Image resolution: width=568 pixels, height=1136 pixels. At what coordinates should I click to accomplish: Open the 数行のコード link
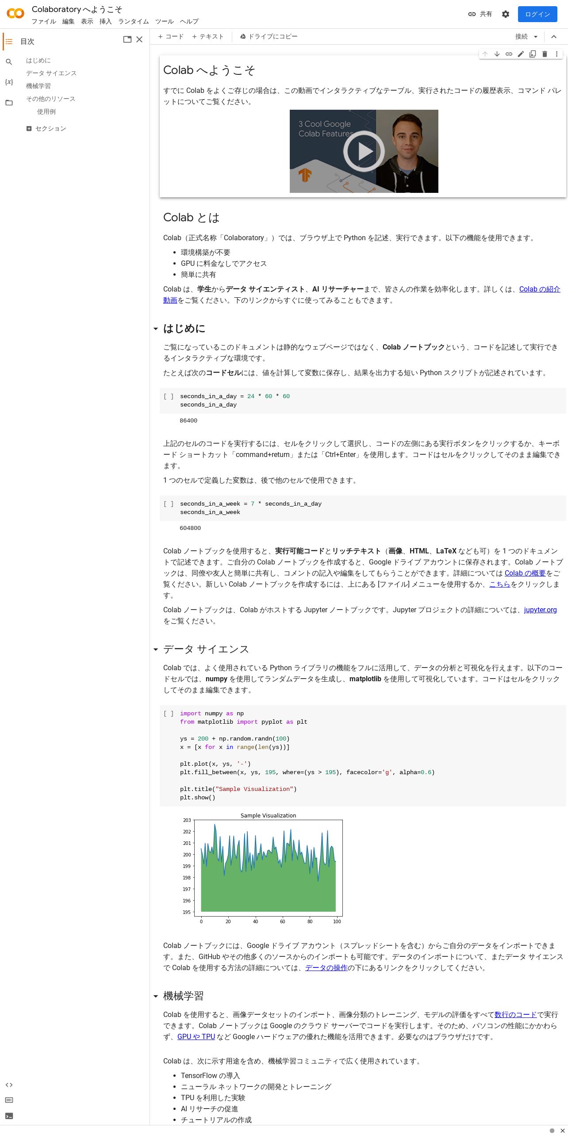click(x=516, y=1015)
